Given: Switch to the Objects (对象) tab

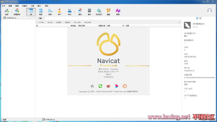Looking at the screenshot, I should (40, 18).
